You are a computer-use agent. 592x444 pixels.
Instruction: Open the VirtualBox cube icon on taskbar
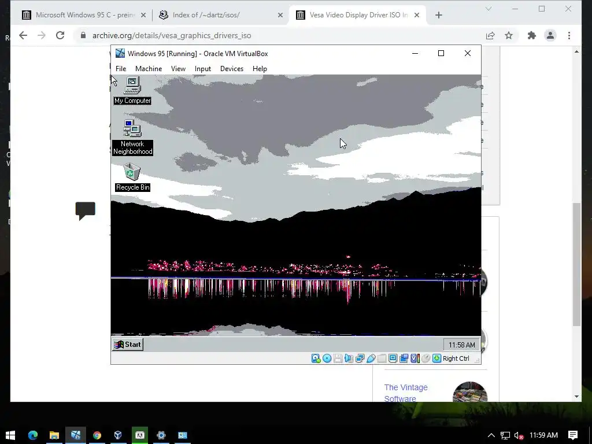point(118,435)
